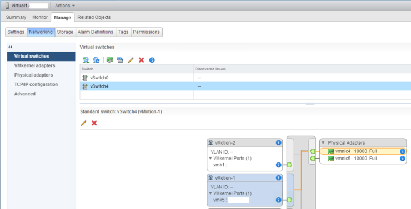
Task: Select the vmnic4 adapter row
Action: tap(363, 151)
